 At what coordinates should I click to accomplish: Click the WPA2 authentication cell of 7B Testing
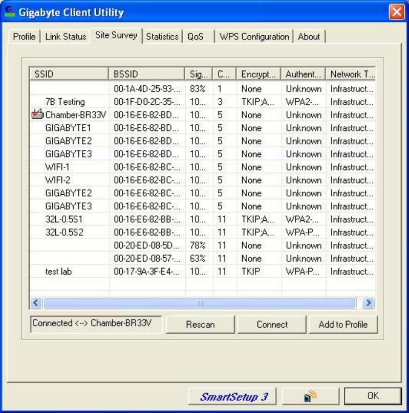(x=302, y=102)
